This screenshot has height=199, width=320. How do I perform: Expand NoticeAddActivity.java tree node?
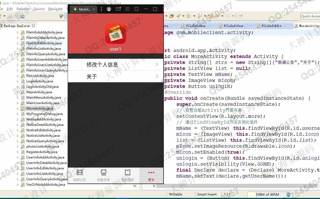(18, 119)
